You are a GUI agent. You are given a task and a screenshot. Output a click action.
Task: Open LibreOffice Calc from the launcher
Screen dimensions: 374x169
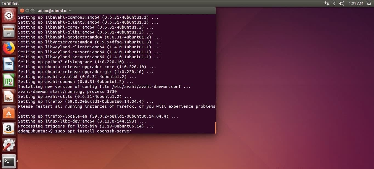click(x=9, y=80)
